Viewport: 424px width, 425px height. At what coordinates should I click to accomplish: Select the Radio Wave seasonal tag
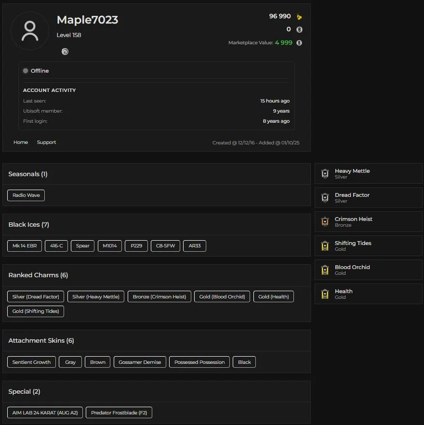(x=26, y=195)
